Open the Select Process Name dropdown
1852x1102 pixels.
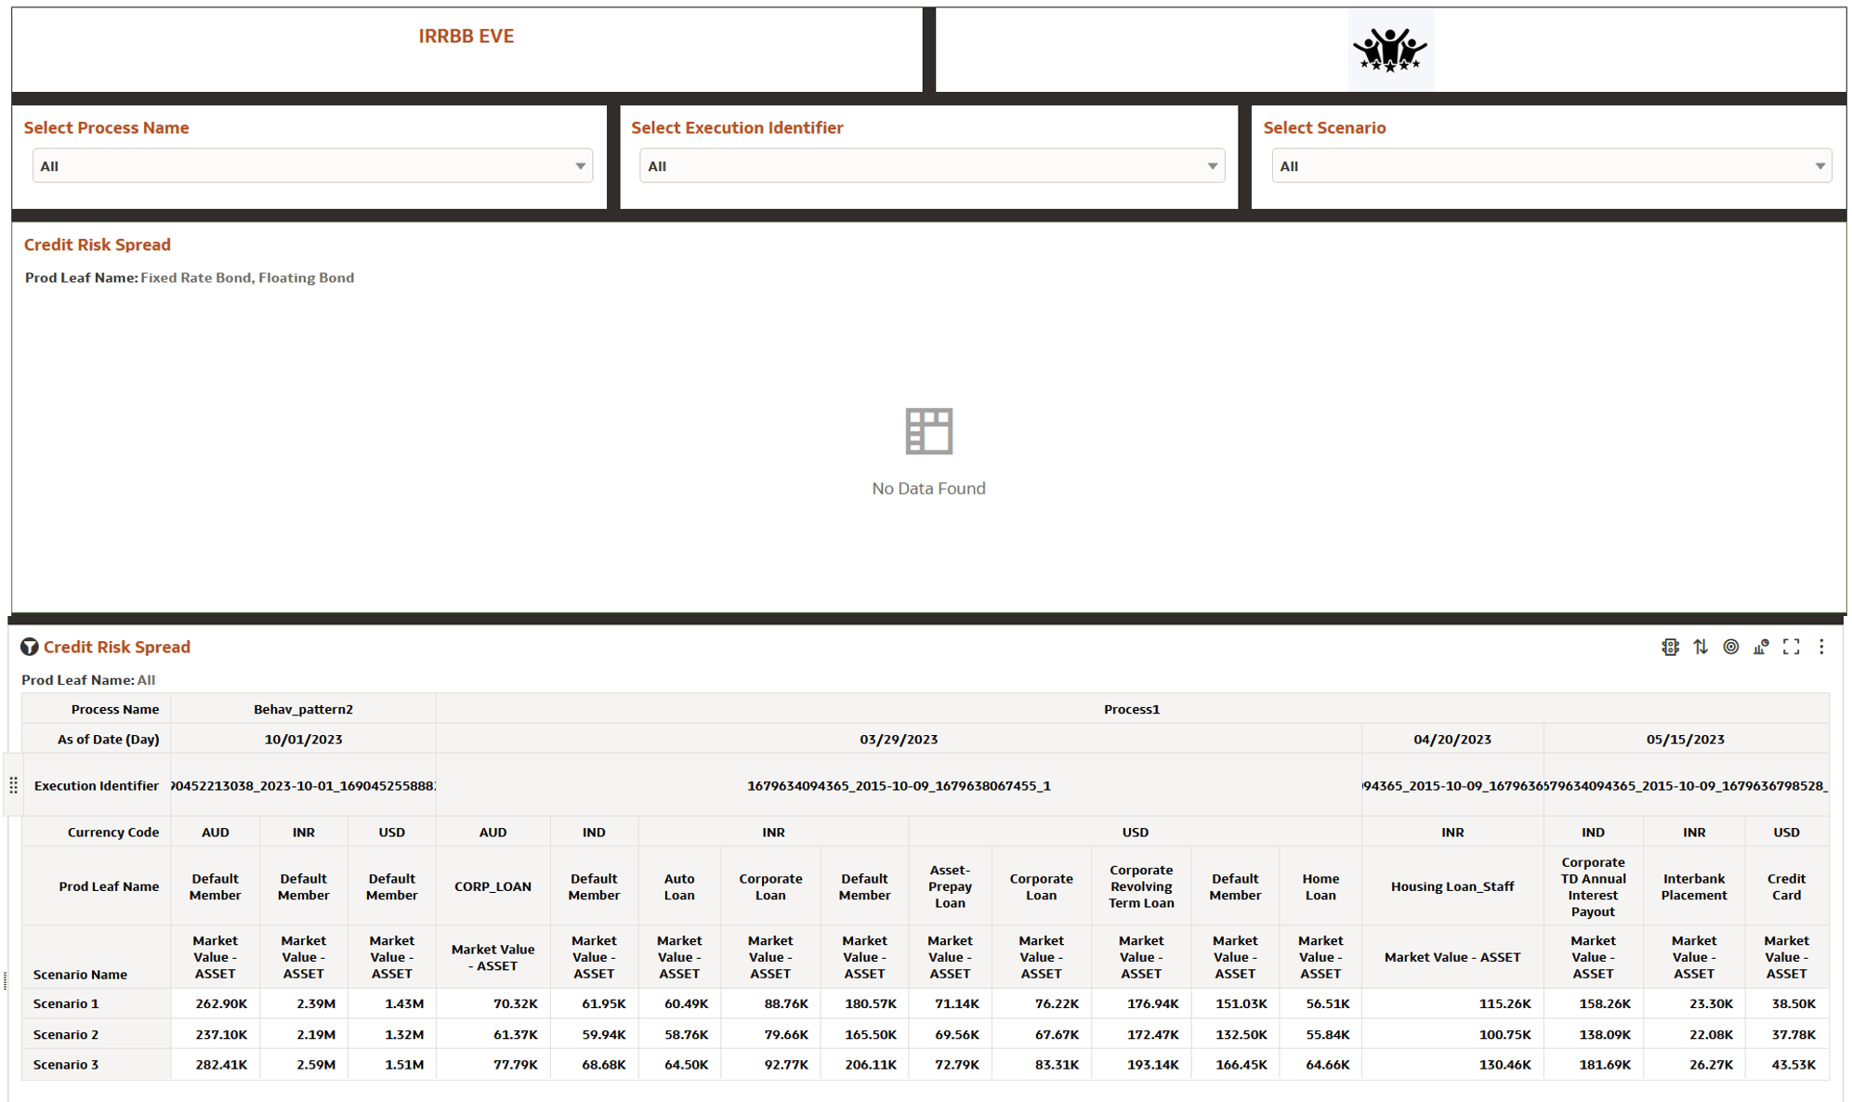click(x=312, y=166)
